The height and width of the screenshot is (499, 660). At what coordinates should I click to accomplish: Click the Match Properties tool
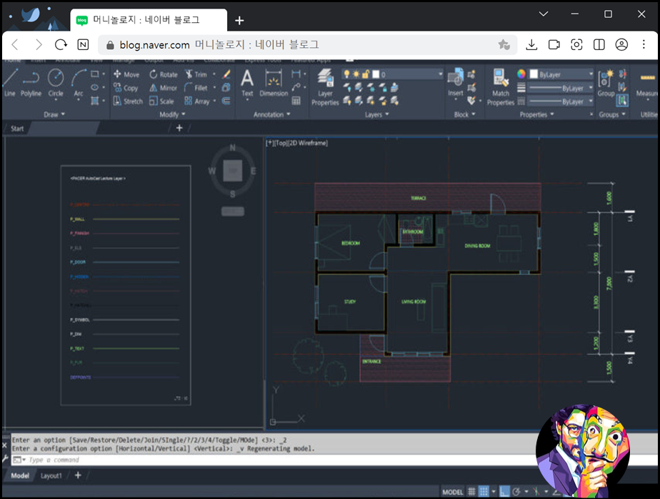(x=501, y=87)
